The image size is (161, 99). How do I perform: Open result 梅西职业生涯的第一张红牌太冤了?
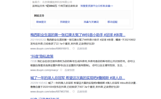[78, 35]
